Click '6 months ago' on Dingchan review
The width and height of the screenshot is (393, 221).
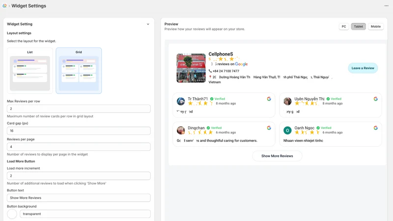click(x=226, y=133)
